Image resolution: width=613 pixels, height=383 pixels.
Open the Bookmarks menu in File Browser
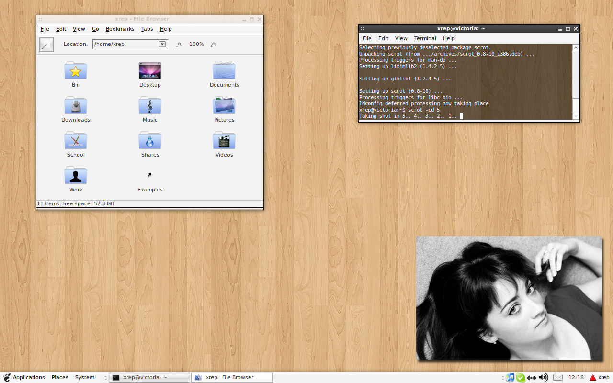point(120,29)
